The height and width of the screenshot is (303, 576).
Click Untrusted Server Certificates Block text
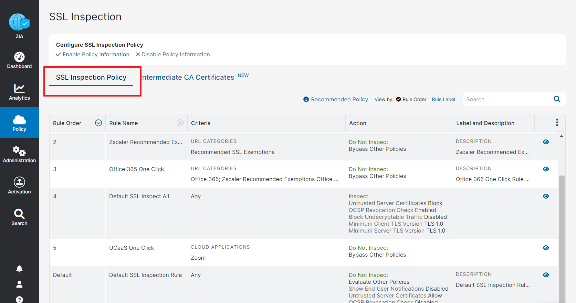(x=395, y=203)
